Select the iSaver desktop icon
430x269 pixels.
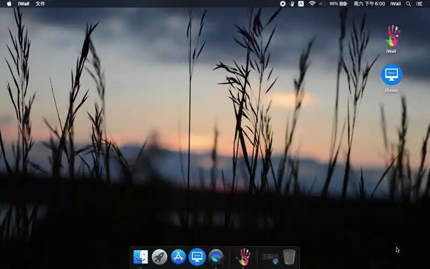tap(391, 75)
